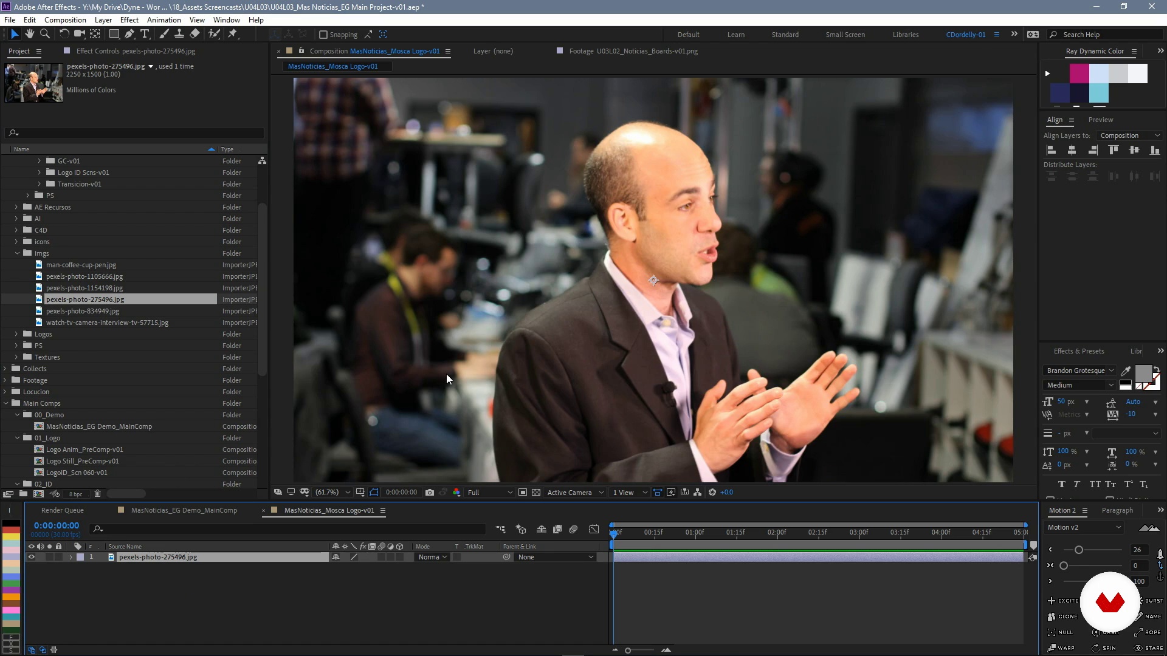This screenshot has height=656, width=1167.
Task: Open the magnification ratio (61.7%) dropdown
Action: 333,492
